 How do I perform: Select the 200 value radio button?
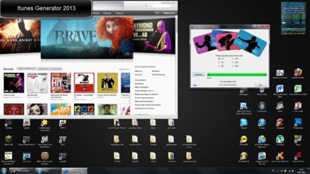tap(233, 62)
